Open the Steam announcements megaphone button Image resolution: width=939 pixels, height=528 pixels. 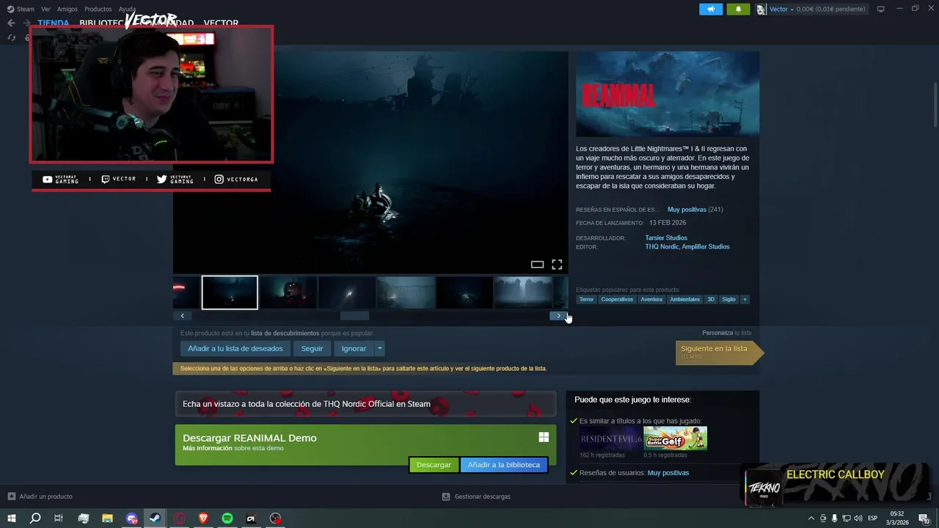tap(711, 9)
